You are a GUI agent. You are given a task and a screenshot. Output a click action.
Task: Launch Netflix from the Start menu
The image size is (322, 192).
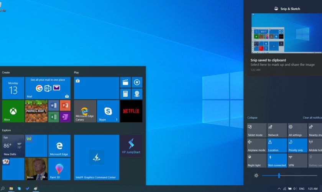131,111
